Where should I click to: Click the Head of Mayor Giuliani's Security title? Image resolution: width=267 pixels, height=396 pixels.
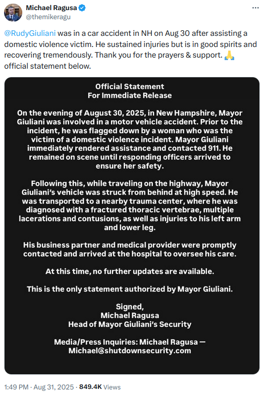[130, 324]
